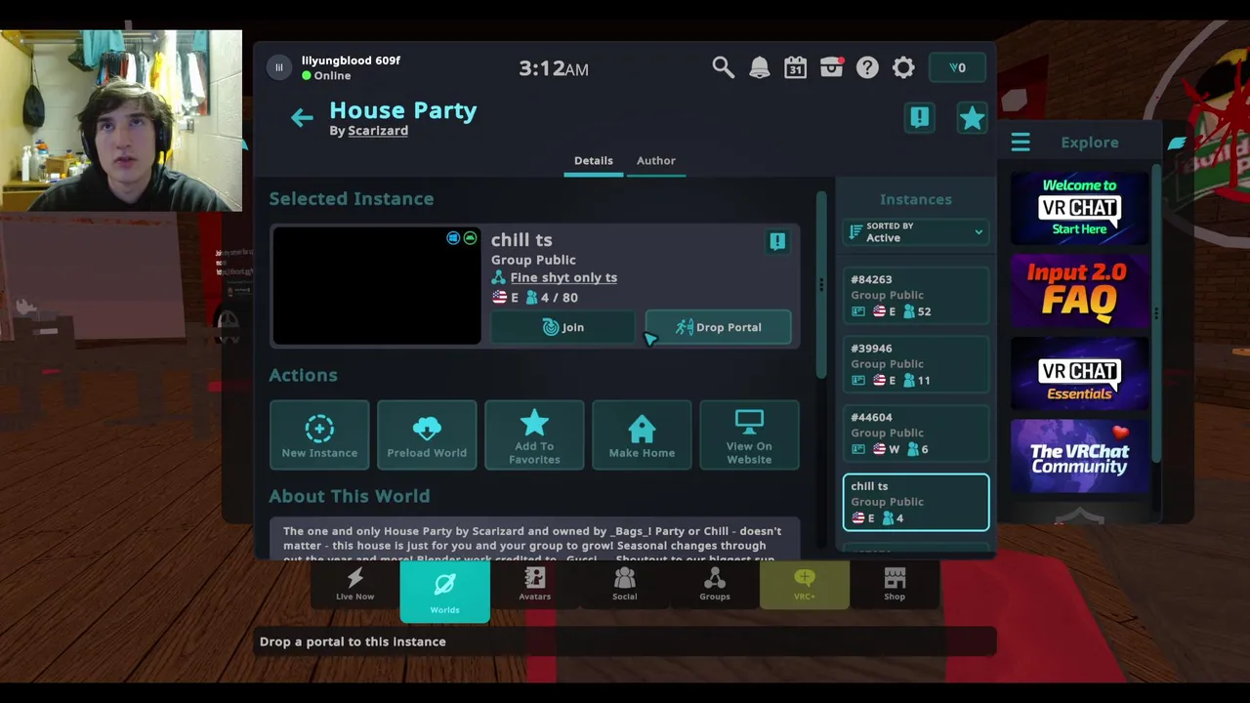This screenshot has width=1250, height=703.
Task: Join the chill ts instance
Action: pyautogui.click(x=562, y=328)
